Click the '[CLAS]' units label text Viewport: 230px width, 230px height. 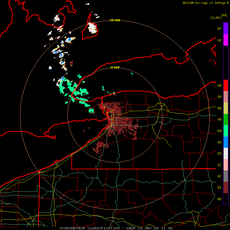point(216,18)
